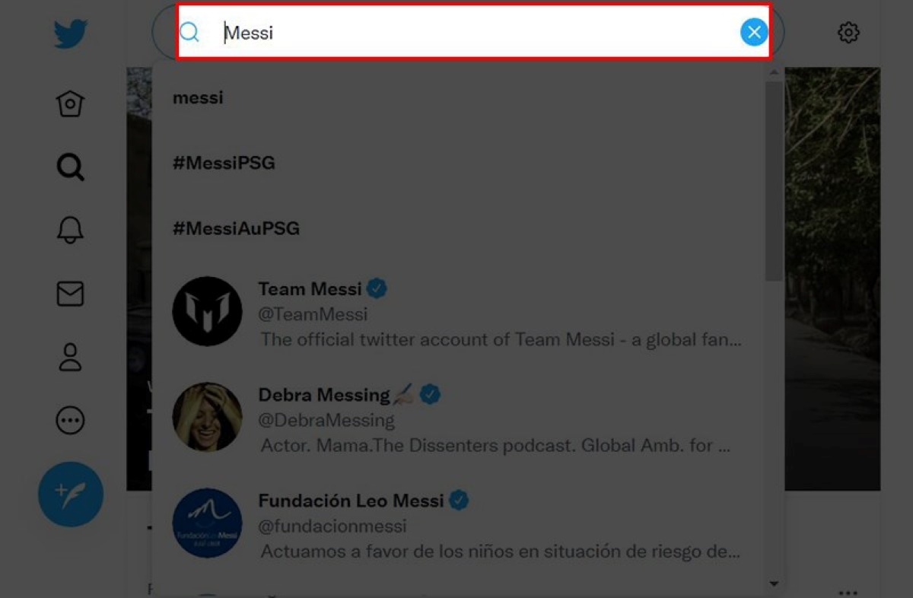
Task: Click the Team Messi avatar thumbnail
Action: 207,311
